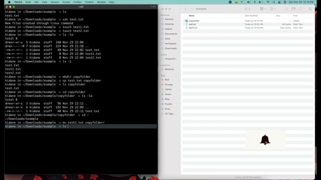
Task: Open the Shell menu
Action: pos(28,2)
